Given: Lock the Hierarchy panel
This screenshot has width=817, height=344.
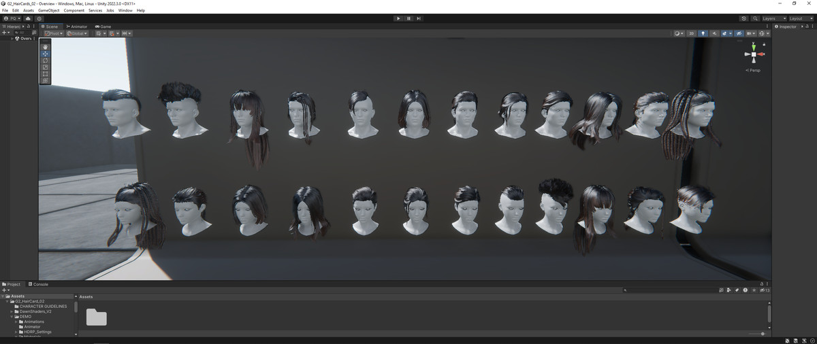Looking at the screenshot, I should pyautogui.click(x=27, y=27).
